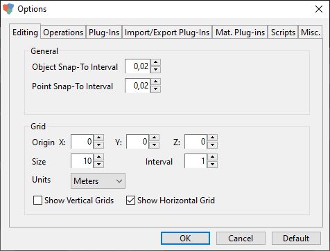Click the Origin Z input field

tap(196, 142)
